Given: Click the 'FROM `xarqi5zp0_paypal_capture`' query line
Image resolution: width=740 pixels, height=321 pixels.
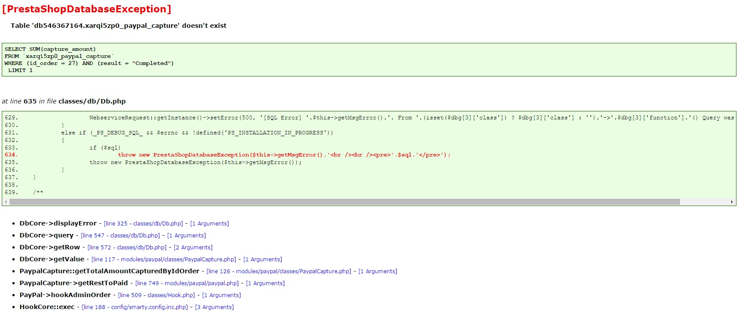Looking at the screenshot, I should [59, 56].
